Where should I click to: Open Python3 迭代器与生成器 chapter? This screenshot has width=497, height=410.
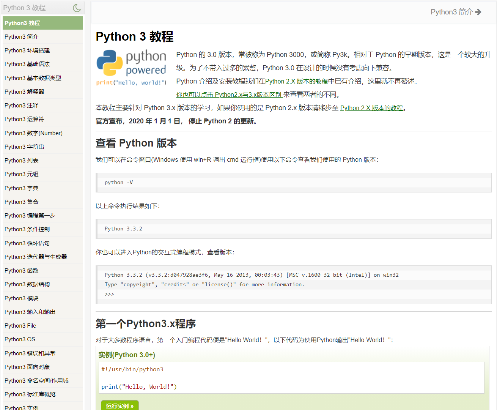click(42, 257)
